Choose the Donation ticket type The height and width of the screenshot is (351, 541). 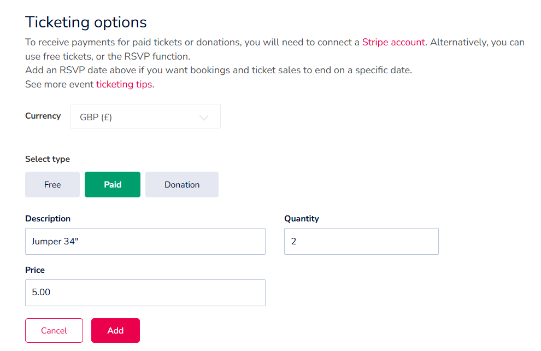[182, 185]
